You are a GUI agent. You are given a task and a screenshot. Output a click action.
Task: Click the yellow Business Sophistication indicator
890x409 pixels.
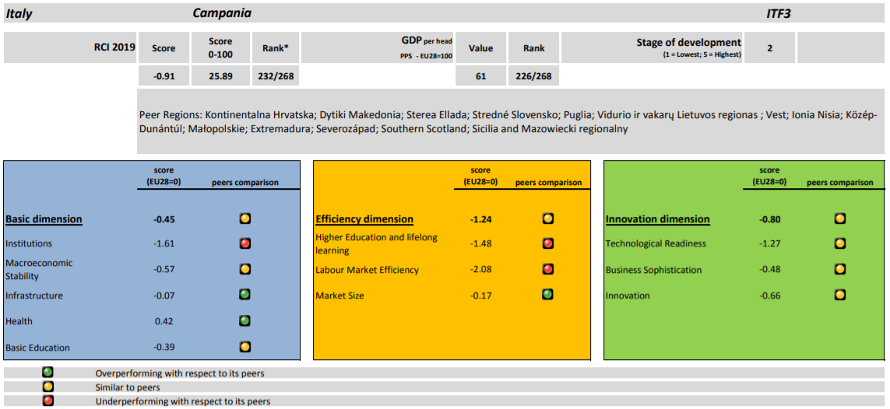point(840,270)
